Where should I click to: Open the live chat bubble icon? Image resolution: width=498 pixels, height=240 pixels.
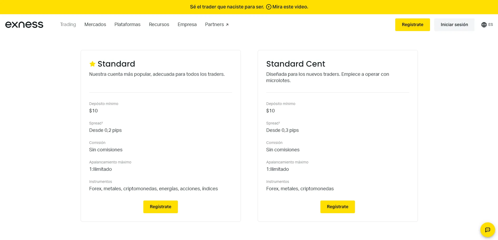click(488, 230)
